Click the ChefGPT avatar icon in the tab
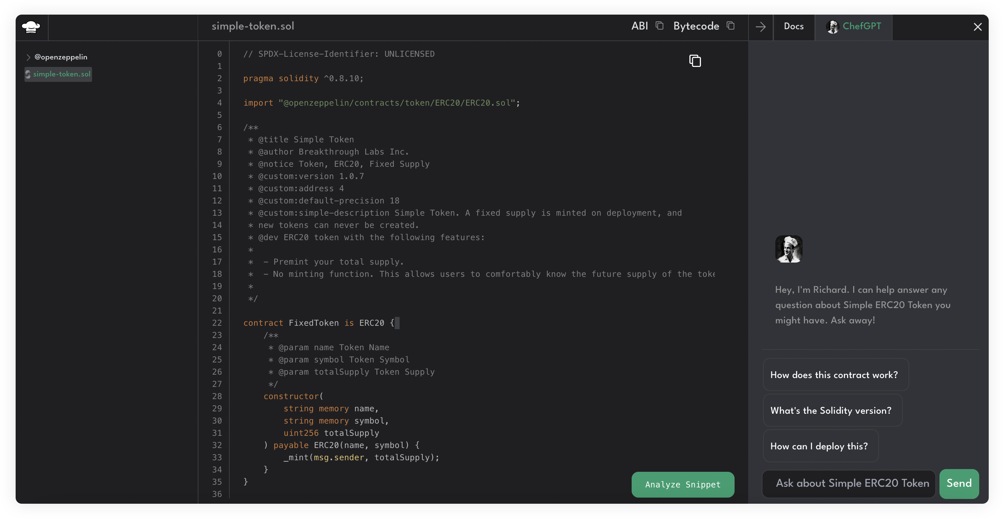The width and height of the screenshot is (1003, 519). (x=832, y=27)
